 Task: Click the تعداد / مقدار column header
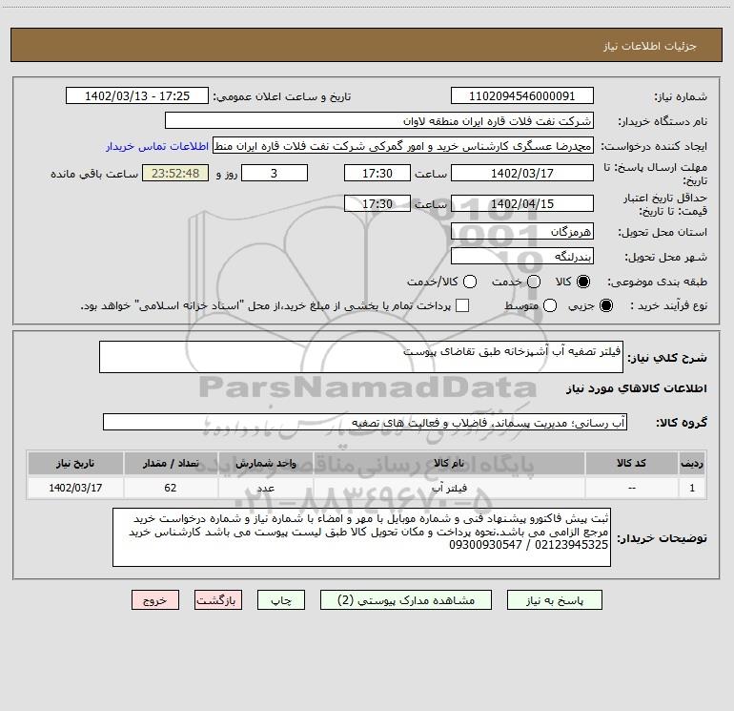click(171, 463)
